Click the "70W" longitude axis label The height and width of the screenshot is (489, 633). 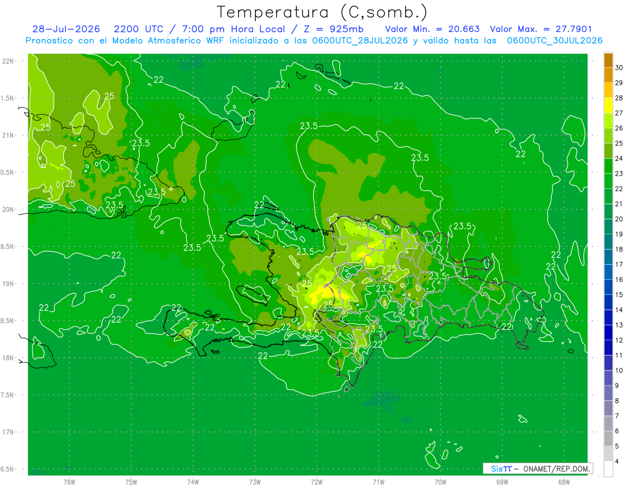pyautogui.click(x=440, y=482)
